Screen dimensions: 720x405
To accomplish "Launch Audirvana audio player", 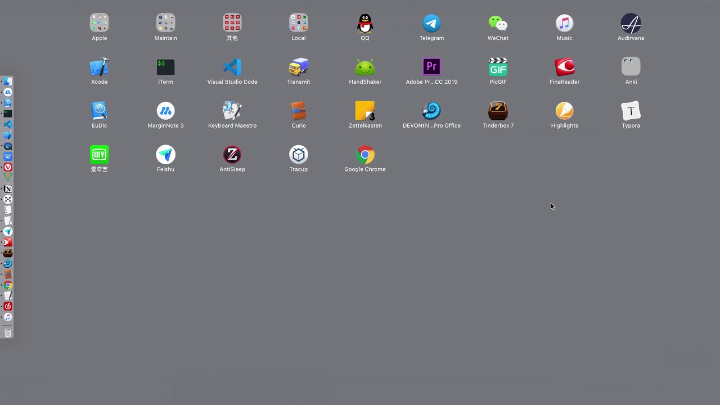I will click(x=631, y=23).
